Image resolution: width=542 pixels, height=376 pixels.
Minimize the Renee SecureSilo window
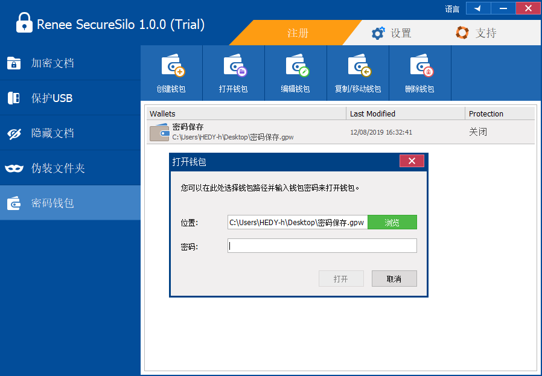coord(503,8)
